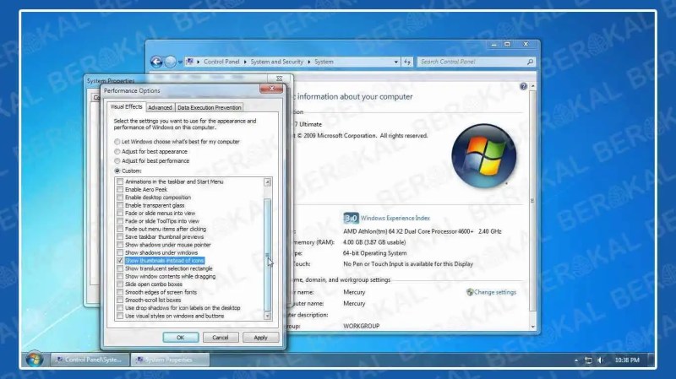Uncheck Show thumbnails instead of icons
The width and height of the screenshot is (676, 379).
point(120,261)
